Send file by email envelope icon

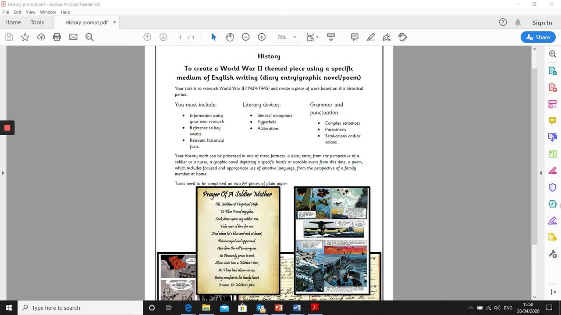click(x=73, y=37)
